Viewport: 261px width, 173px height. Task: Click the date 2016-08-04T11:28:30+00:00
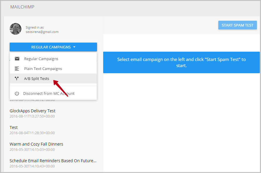(x=32, y=133)
